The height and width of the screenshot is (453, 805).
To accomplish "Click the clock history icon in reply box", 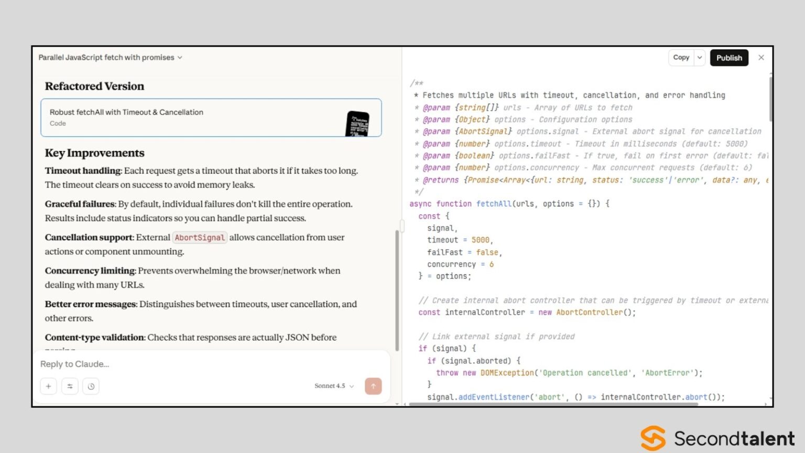I will pos(91,386).
